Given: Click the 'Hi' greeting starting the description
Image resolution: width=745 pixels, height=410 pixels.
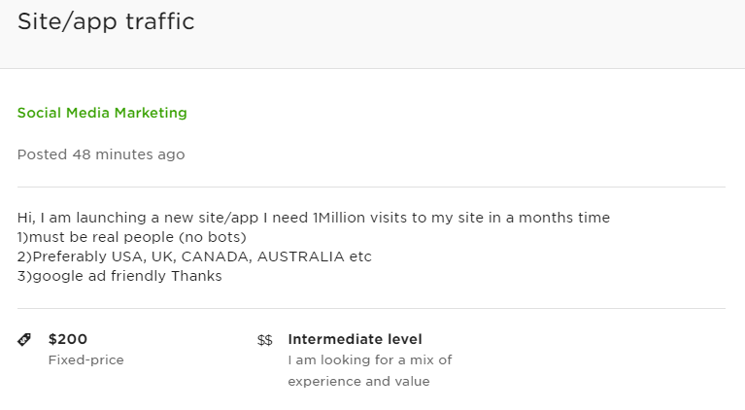Looking at the screenshot, I should [25, 218].
